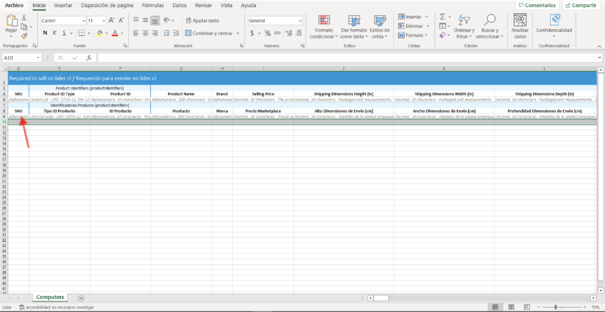Click the Copy format paintbrush icon
605x312 pixels.
coord(24,36)
